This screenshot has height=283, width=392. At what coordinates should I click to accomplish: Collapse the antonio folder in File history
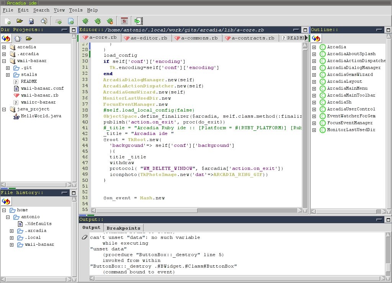[8, 217]
